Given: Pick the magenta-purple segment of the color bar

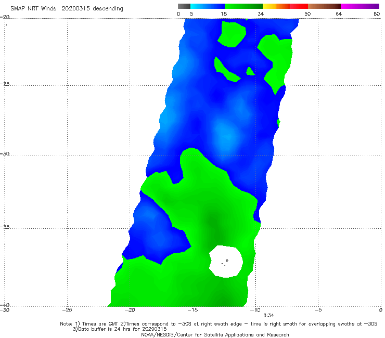Looking at the screenshot, I should point(360,6).
